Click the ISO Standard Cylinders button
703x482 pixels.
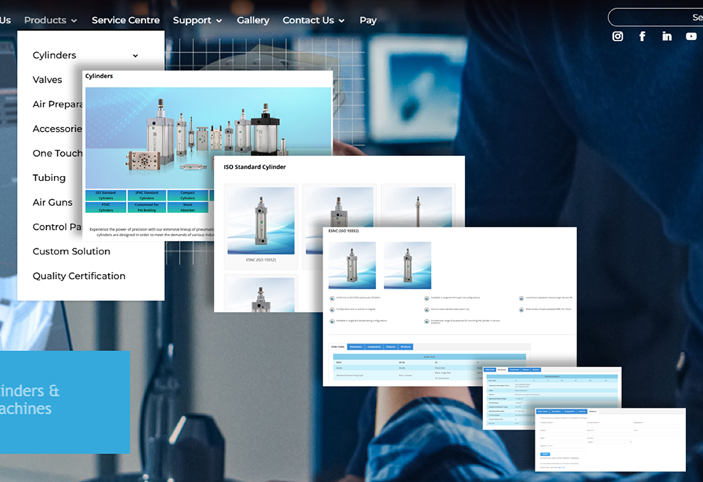(106, 195)
